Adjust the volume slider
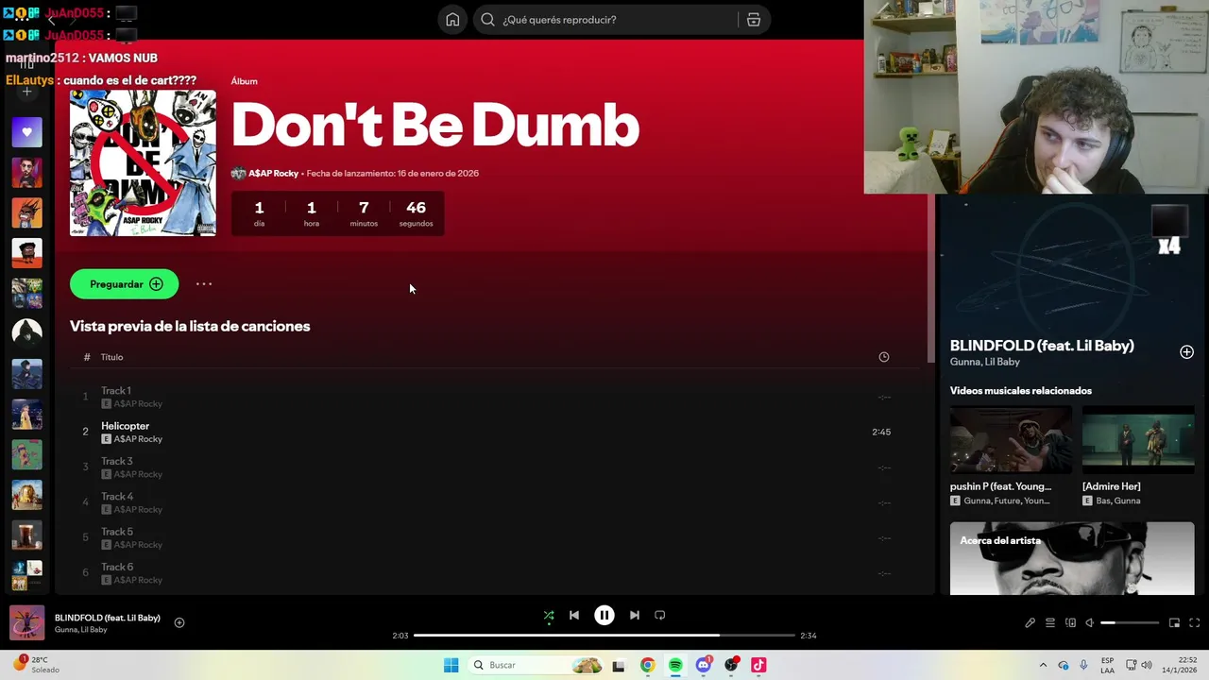The width and height of the screenshot is (1209, 680). pyautogui.click(x=1130, y=622)
